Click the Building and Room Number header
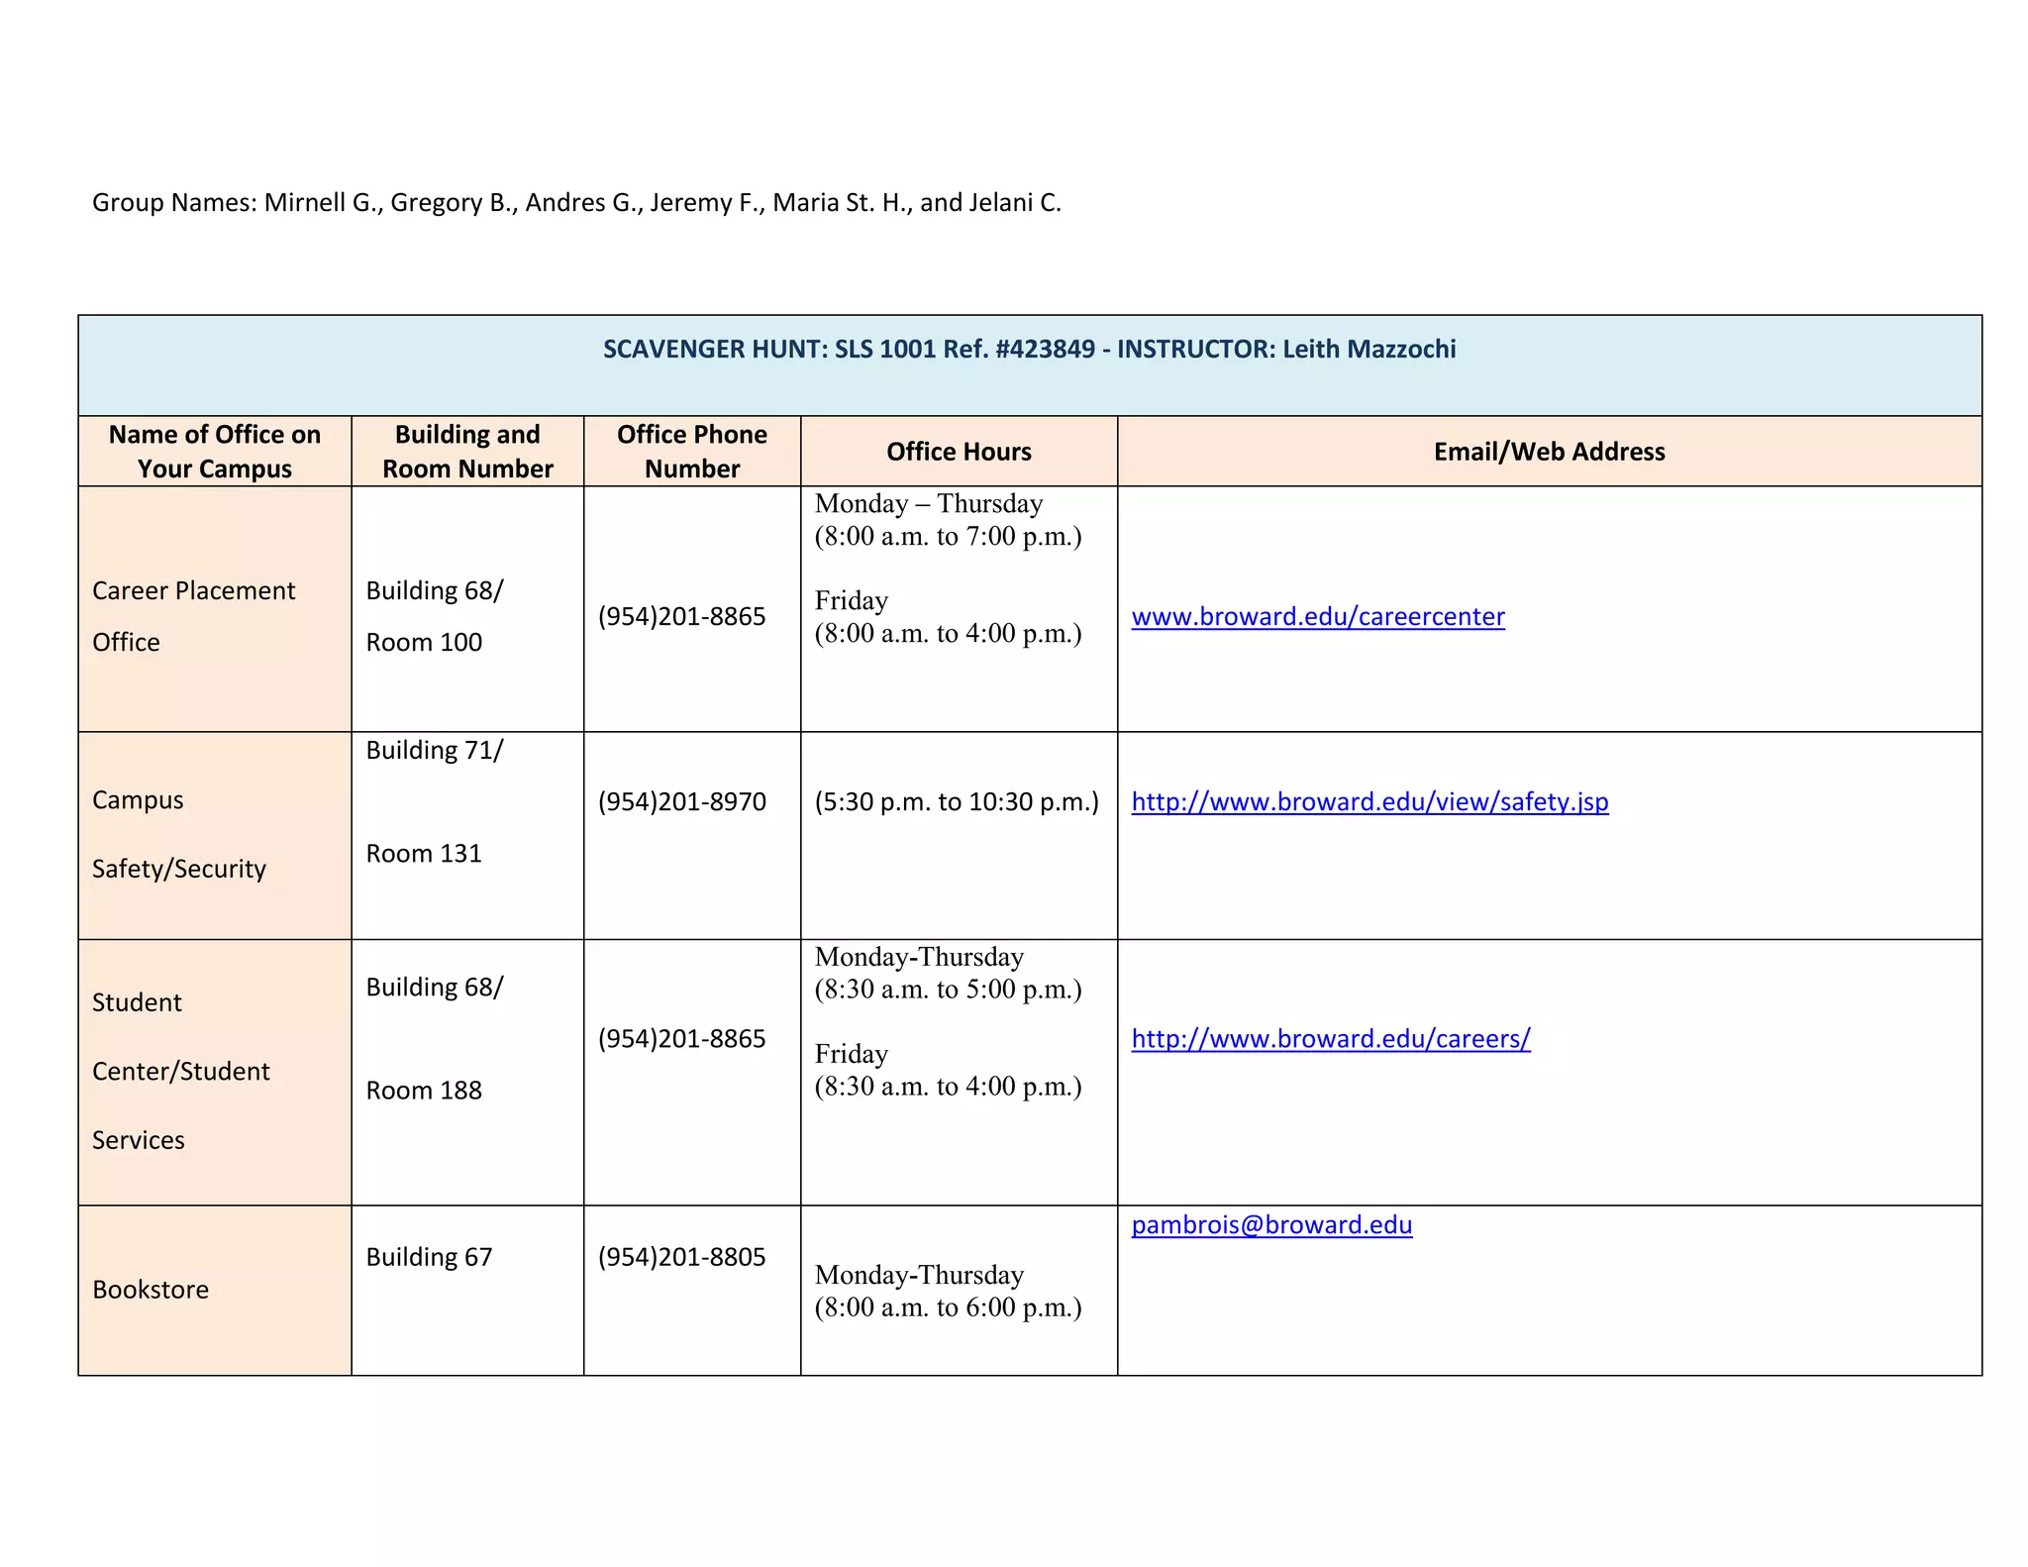 click(x=466, y=452)
